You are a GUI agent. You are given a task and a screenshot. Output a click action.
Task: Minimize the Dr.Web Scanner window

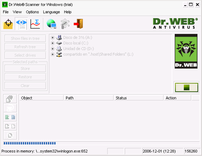(185, 5)
